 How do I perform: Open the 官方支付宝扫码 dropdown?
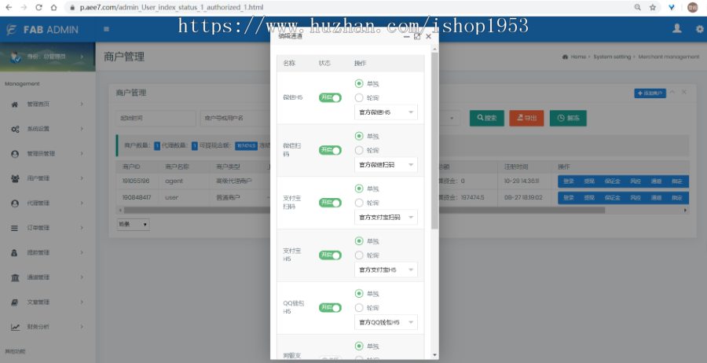point(386,218)
